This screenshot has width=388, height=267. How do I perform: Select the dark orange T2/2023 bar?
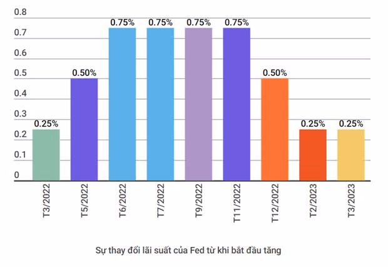pyautogui.click(x=313, y=155)
